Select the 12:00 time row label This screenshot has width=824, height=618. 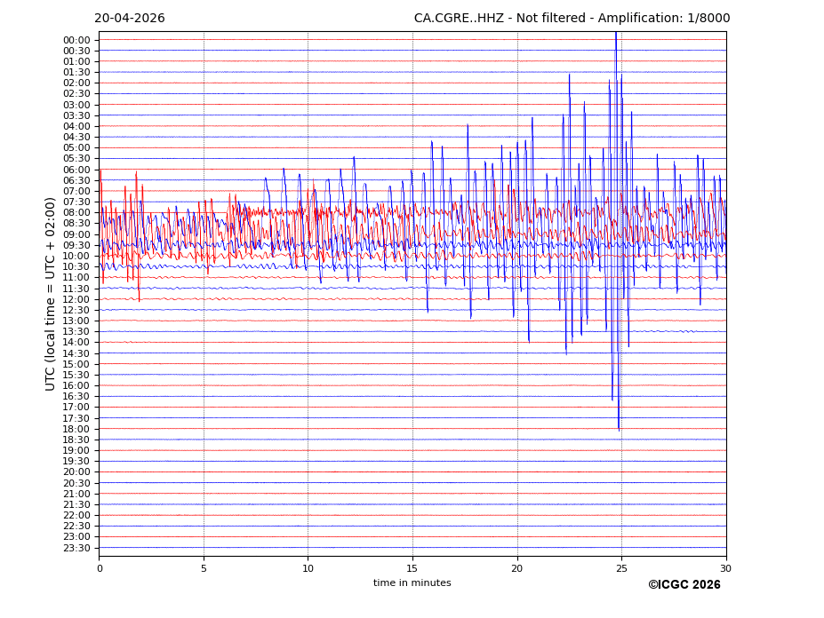pyautogui.click(x=76, y=299)
